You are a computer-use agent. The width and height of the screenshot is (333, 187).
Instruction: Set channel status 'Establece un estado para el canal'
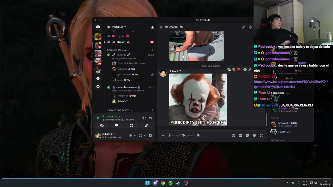coord(128,91)
